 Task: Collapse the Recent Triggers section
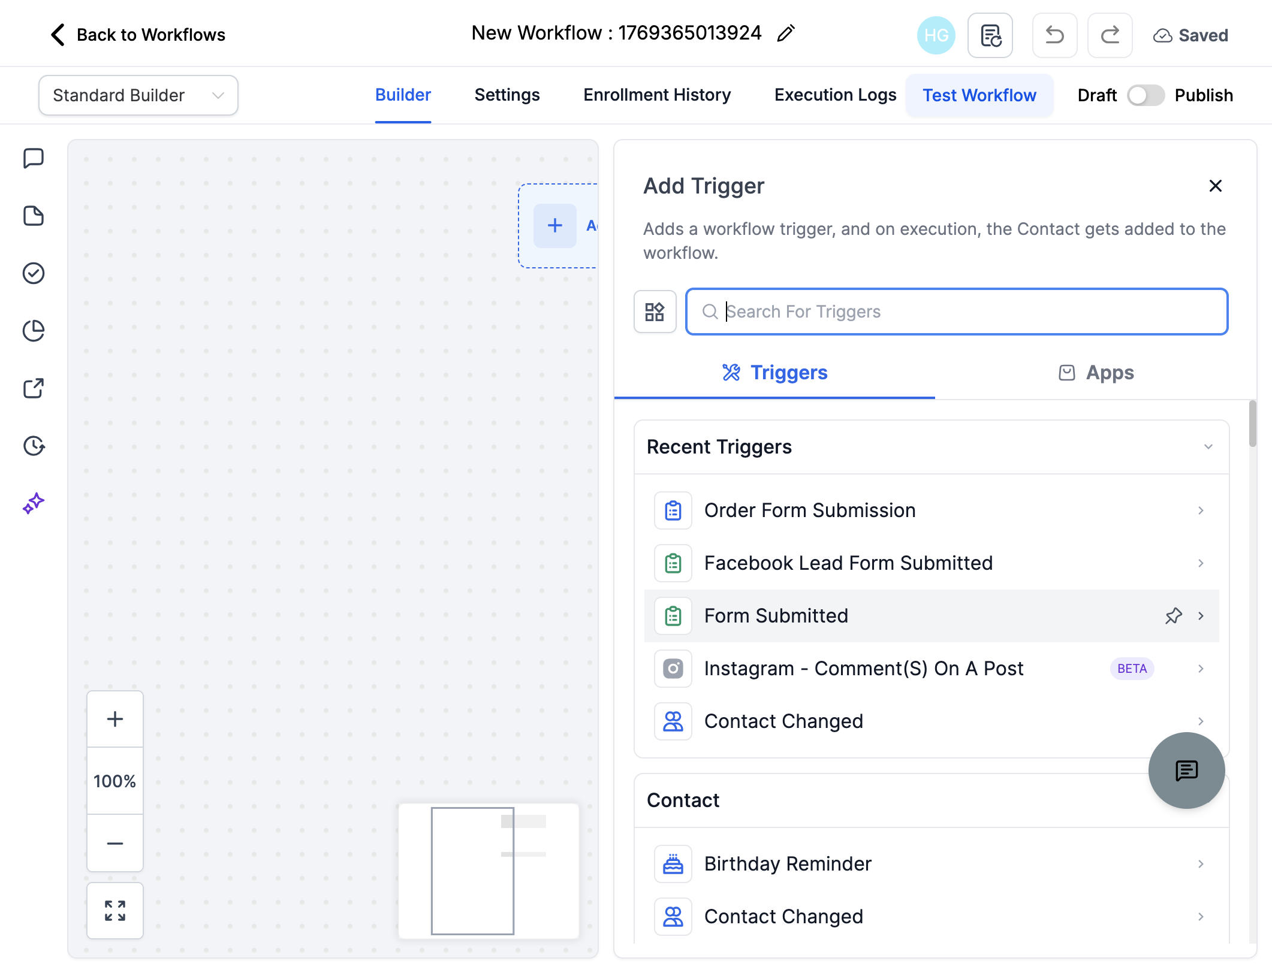(x=1208, y=447)
